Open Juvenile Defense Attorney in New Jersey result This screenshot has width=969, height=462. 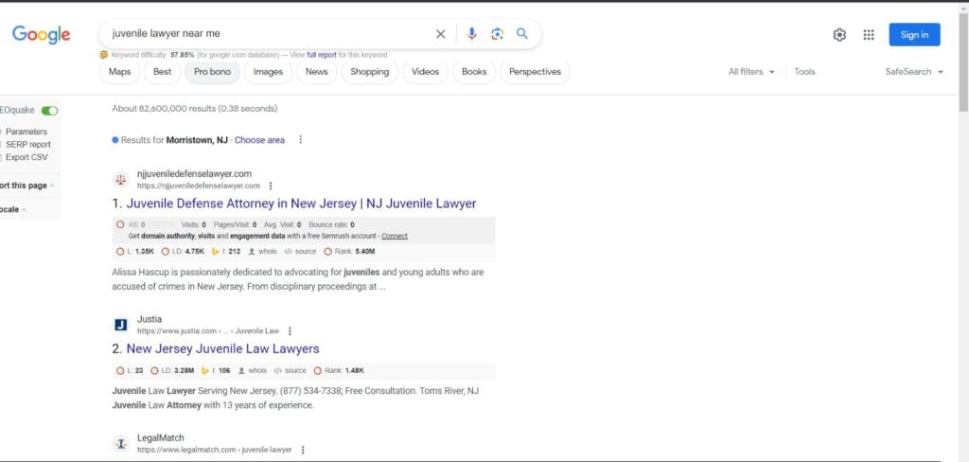point(301,204)
